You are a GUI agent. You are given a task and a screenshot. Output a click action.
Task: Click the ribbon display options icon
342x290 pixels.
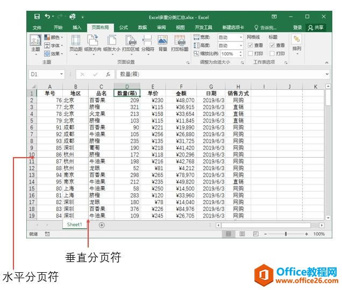tap(274, 17)
